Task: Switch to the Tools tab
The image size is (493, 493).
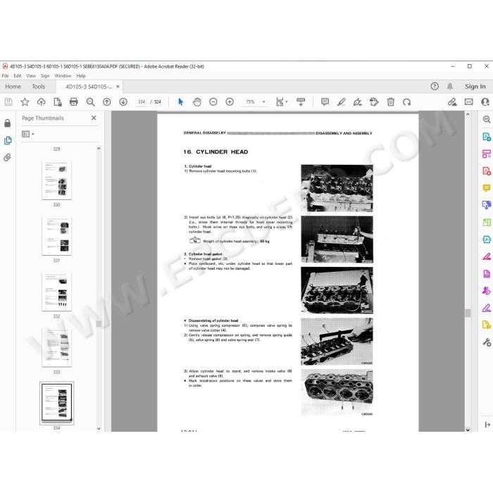Action: pyautogui.click(x=38, y=87)
